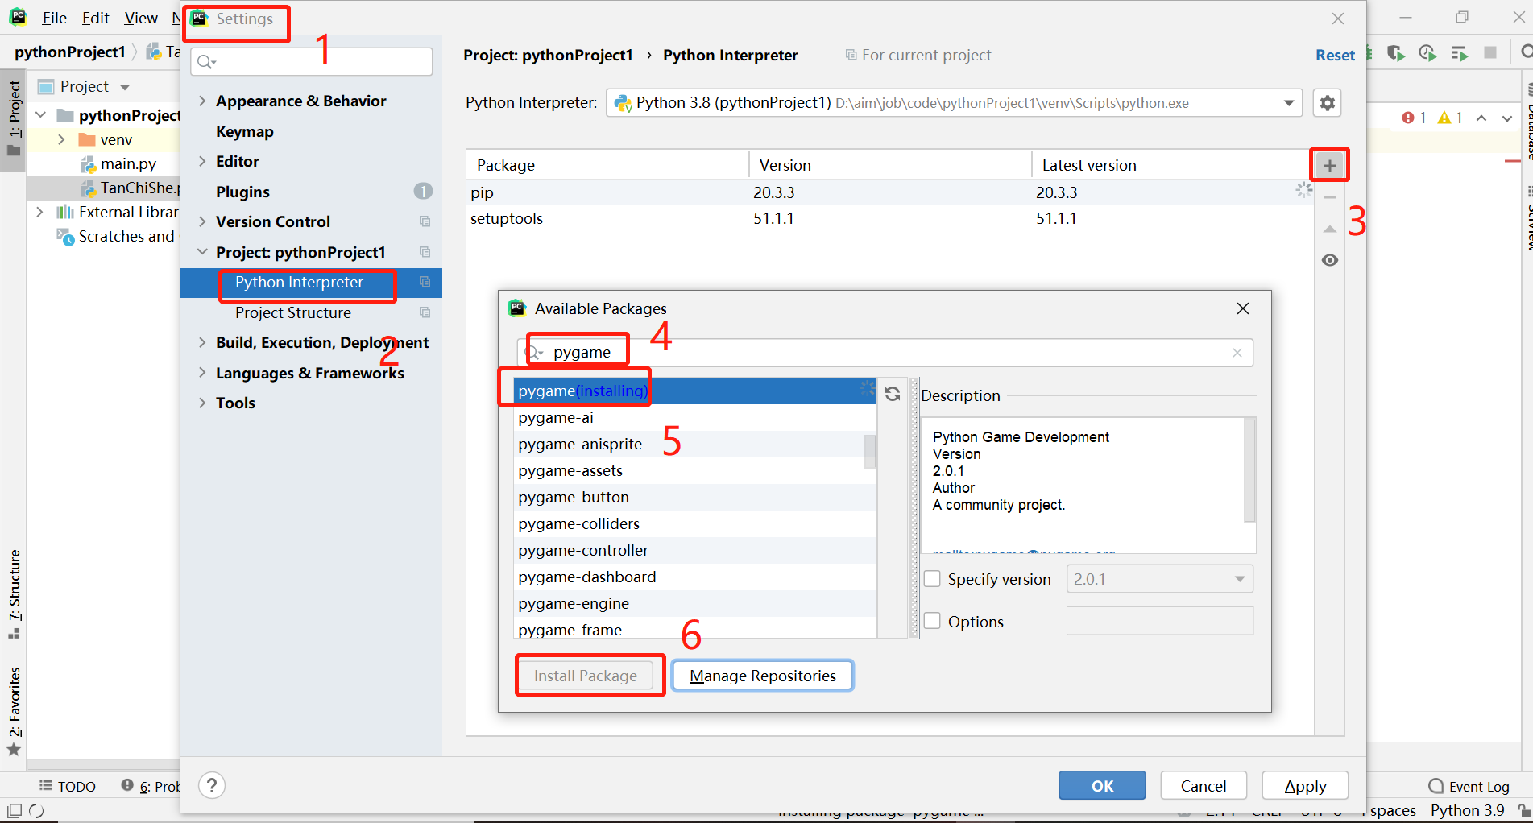
Task: Click the Reset link
Action: pyautogui.click(x=1335, y=55)
